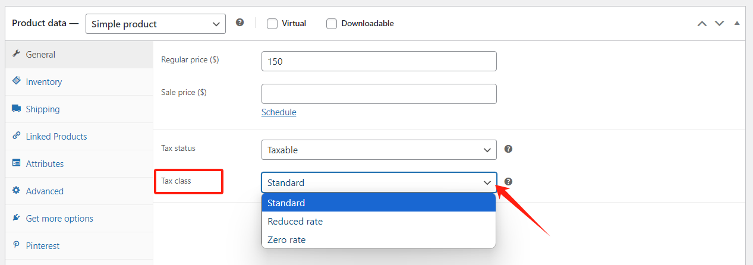
Task: Click the General wrench icon
Action: (16, 54)
